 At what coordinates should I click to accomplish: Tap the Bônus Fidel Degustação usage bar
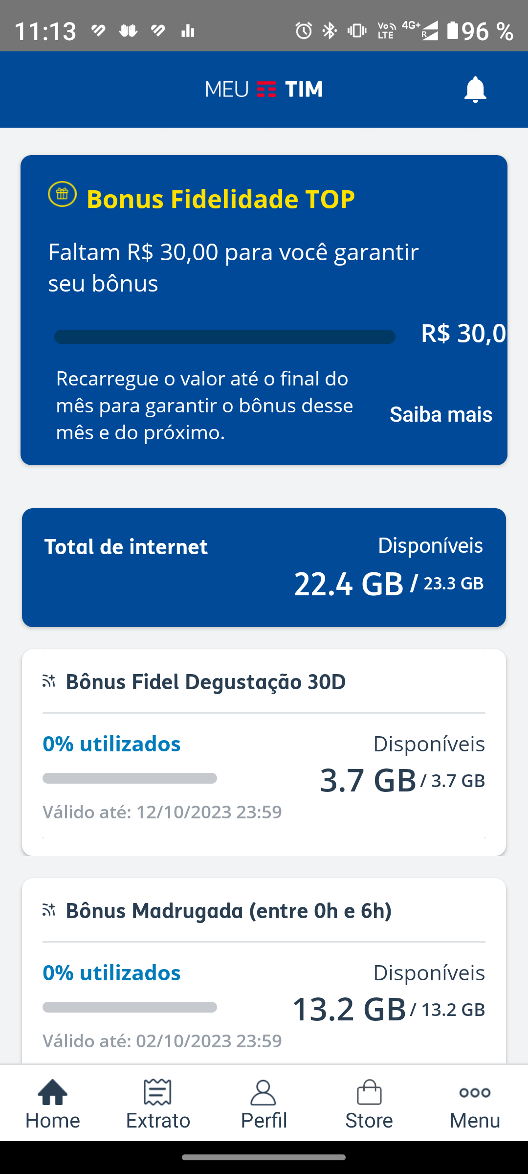point(130,778)
